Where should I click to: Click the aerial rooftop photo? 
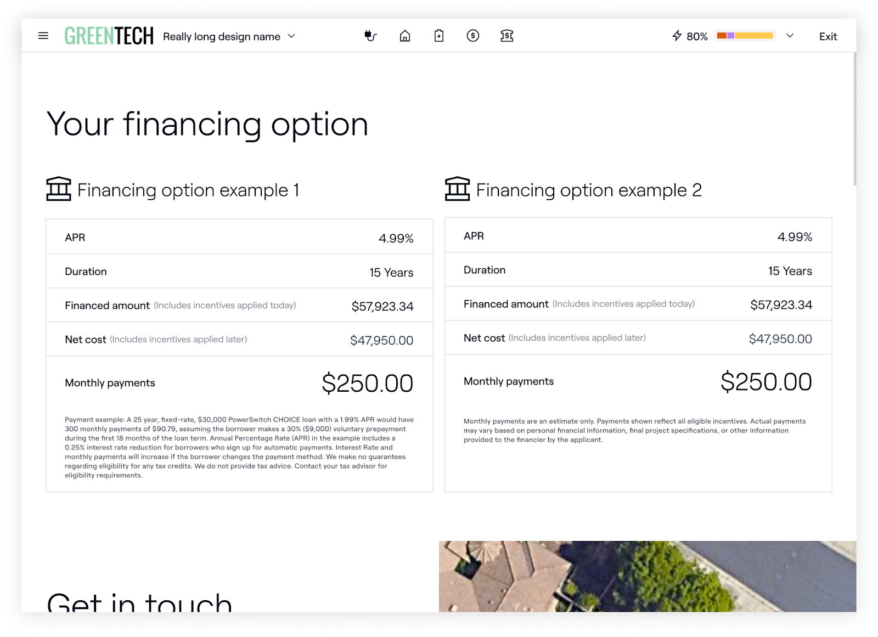coord(647,576)
